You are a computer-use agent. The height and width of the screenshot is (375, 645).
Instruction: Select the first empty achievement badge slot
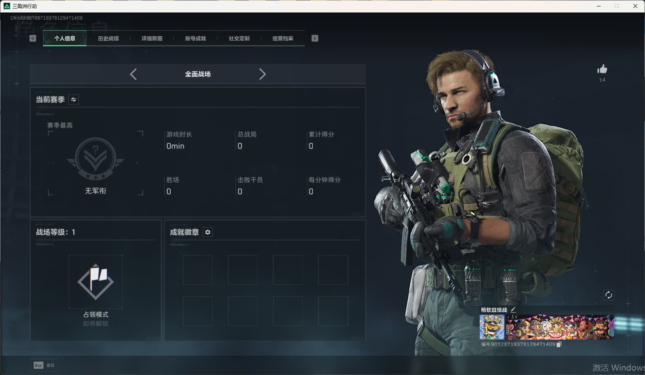(198, 270)
